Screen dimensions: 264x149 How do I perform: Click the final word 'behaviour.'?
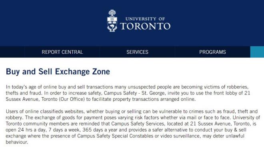pyautogui.click(x=17, y=142)
